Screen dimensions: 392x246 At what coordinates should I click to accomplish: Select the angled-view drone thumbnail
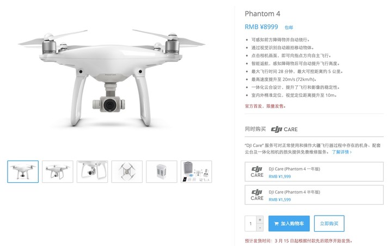tap(58, 171)
